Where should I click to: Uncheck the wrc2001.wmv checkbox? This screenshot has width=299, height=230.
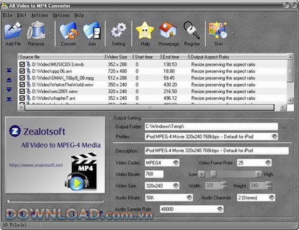22,91
